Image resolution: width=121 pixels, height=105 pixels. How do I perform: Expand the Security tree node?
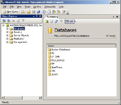click(7, 32)
